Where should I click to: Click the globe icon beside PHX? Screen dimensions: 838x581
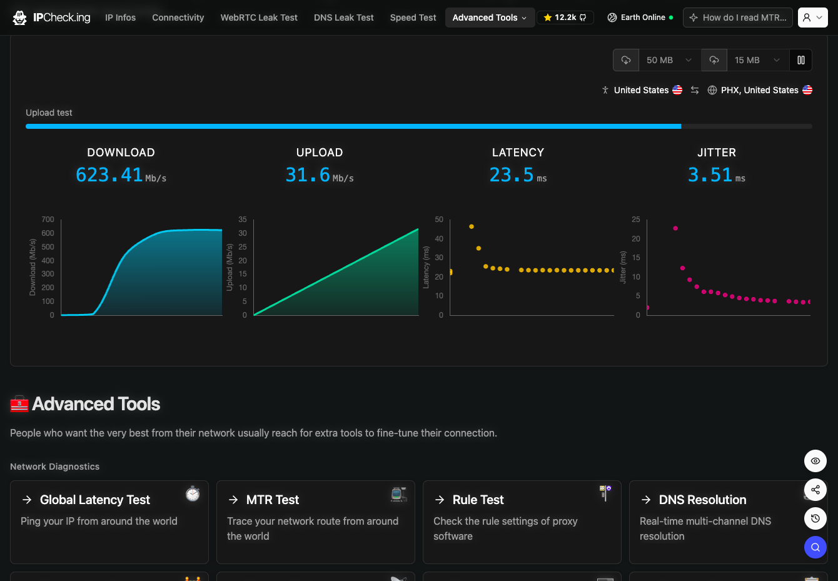pyautogui.click(x=712, y=90)
